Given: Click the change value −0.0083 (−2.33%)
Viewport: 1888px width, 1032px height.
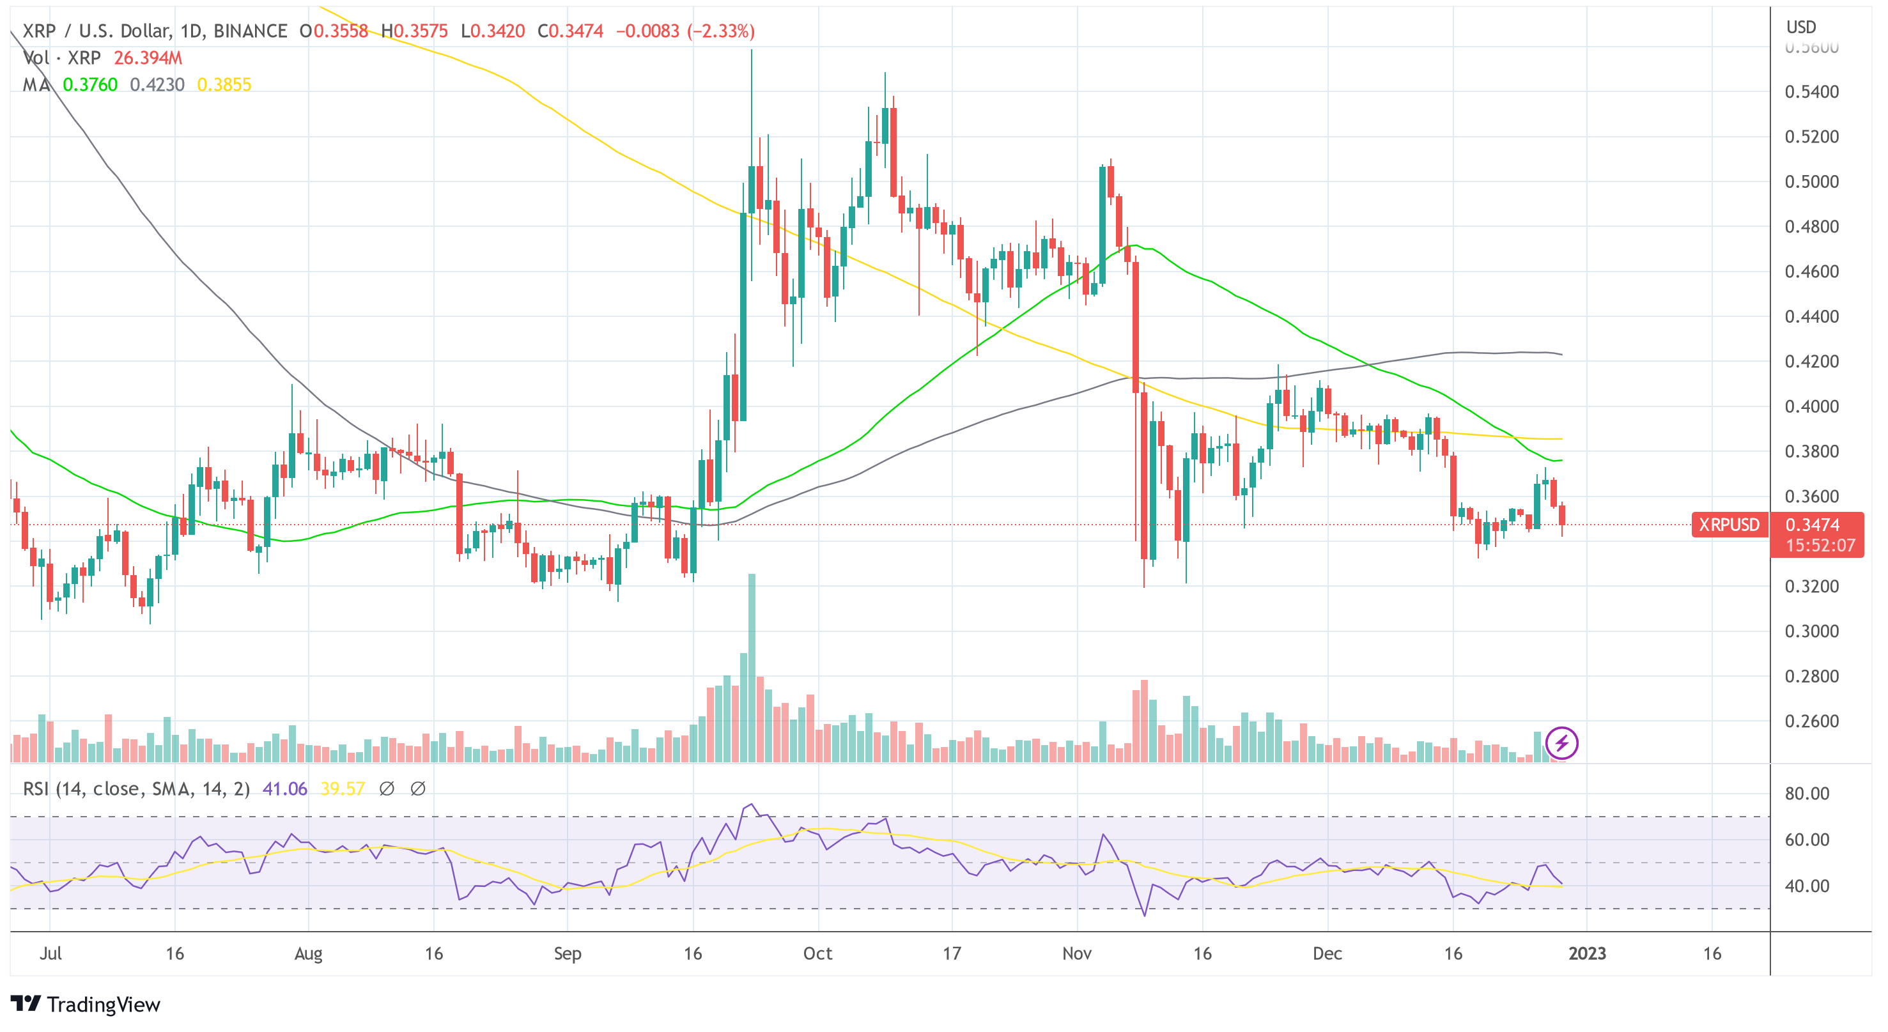Looking at the screenshot, I should pos(685,31).
